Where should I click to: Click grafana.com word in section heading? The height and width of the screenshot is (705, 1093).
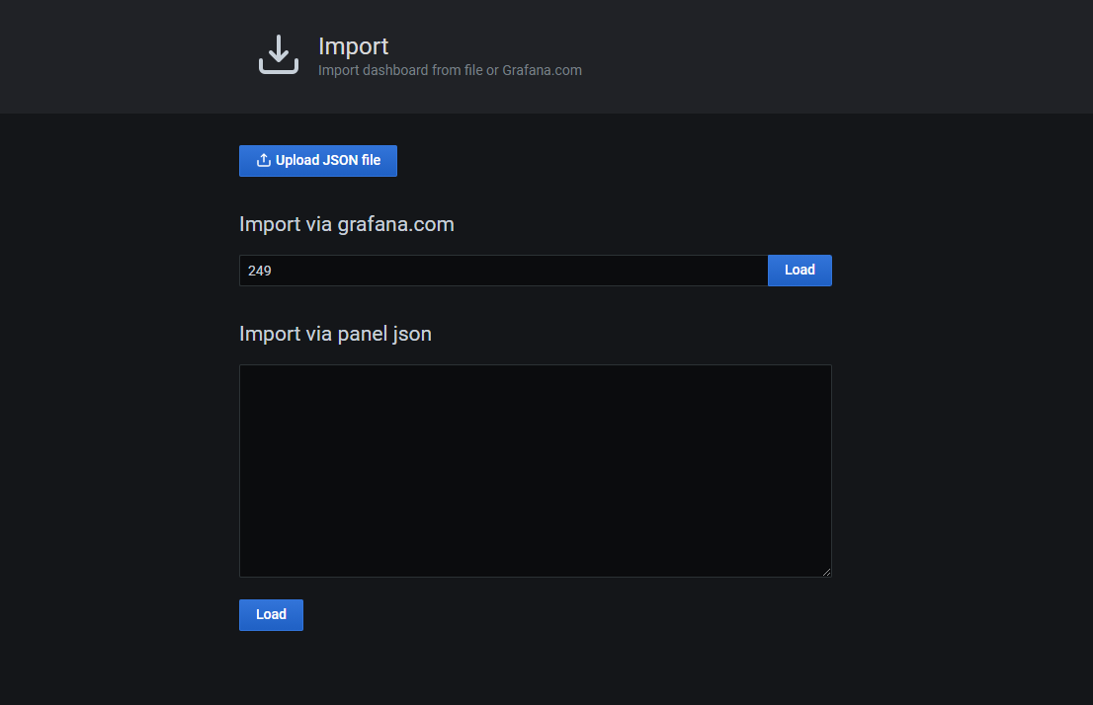[395, 224]
